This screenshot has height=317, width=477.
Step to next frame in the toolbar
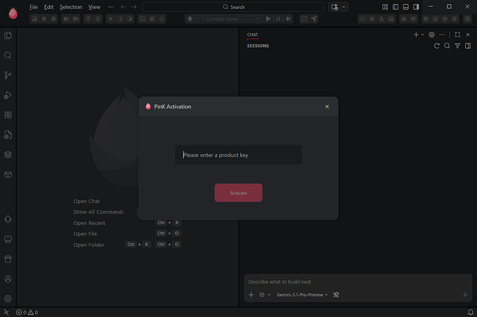[288, 19]
